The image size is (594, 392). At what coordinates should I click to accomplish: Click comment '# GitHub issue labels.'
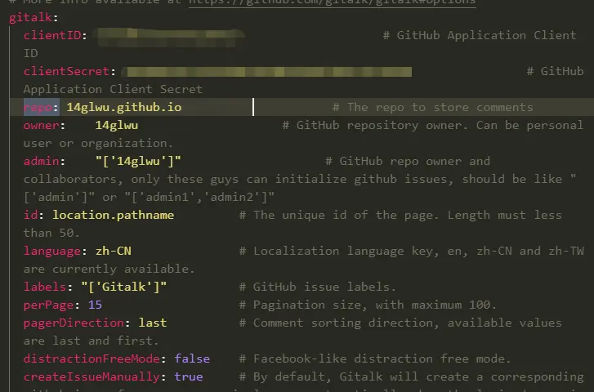[x=318, y=287]
